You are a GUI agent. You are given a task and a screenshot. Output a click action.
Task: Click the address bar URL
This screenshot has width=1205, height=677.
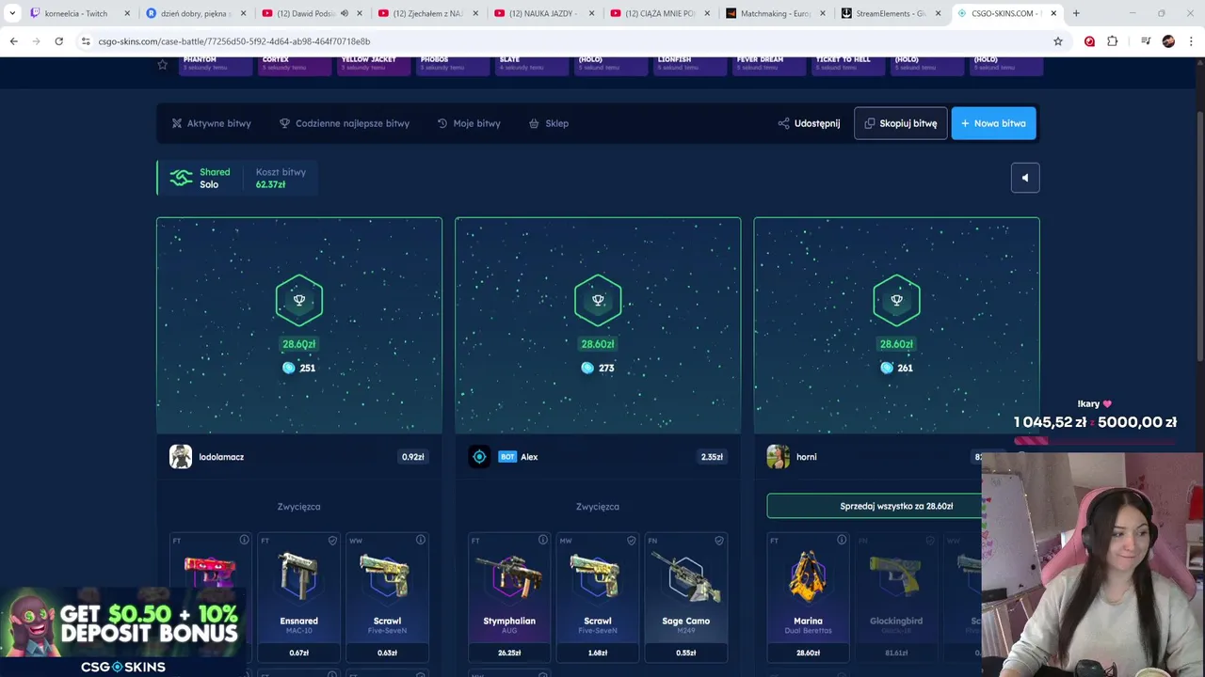(234, 41)
